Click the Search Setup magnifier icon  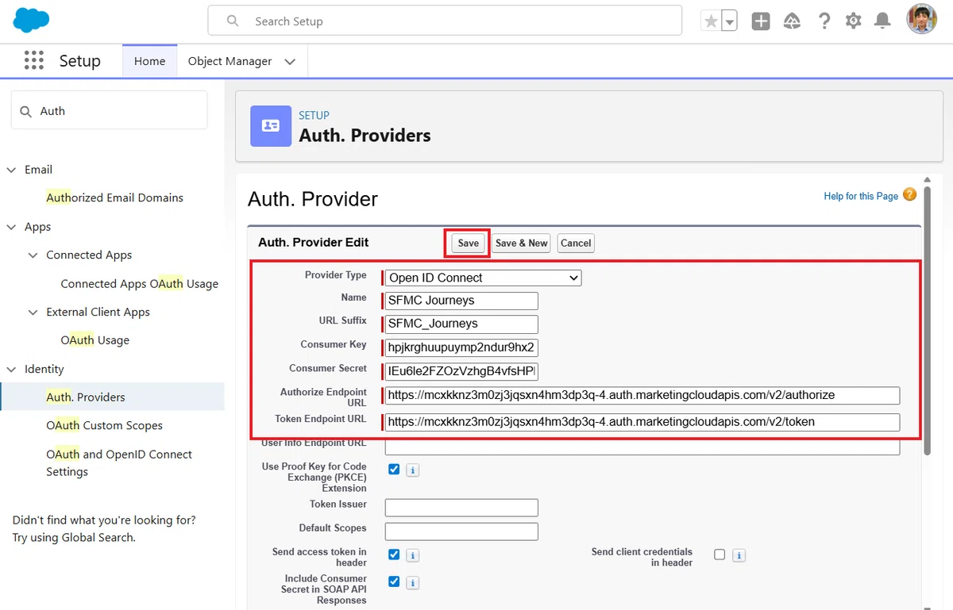(233, 21)
